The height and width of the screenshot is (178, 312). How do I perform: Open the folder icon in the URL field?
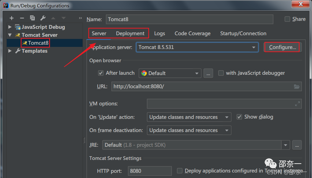(296, 86)
